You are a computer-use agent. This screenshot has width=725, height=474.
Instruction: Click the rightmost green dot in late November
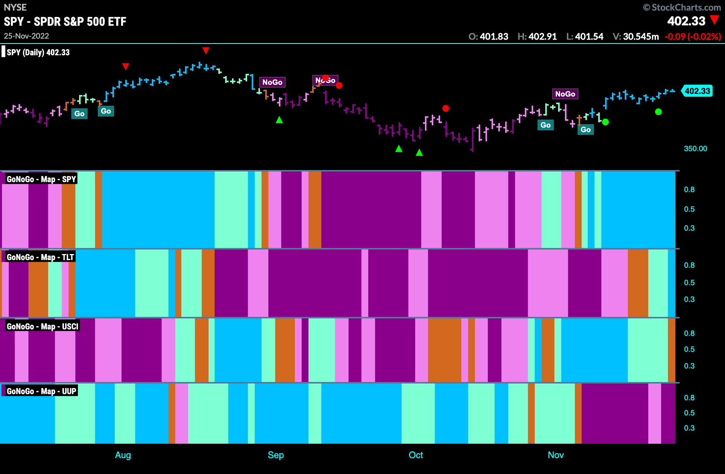tap(658, 112)
